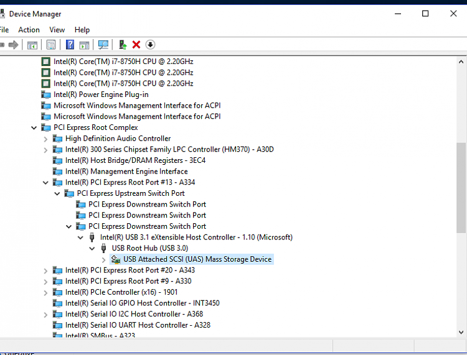Select Intel USB 3.1 eXtensible Host Controller
The width and height of the screenshot is (467, 355).
coord(196,237)
